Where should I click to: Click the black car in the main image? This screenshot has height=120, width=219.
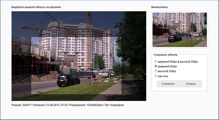(68, 80)
